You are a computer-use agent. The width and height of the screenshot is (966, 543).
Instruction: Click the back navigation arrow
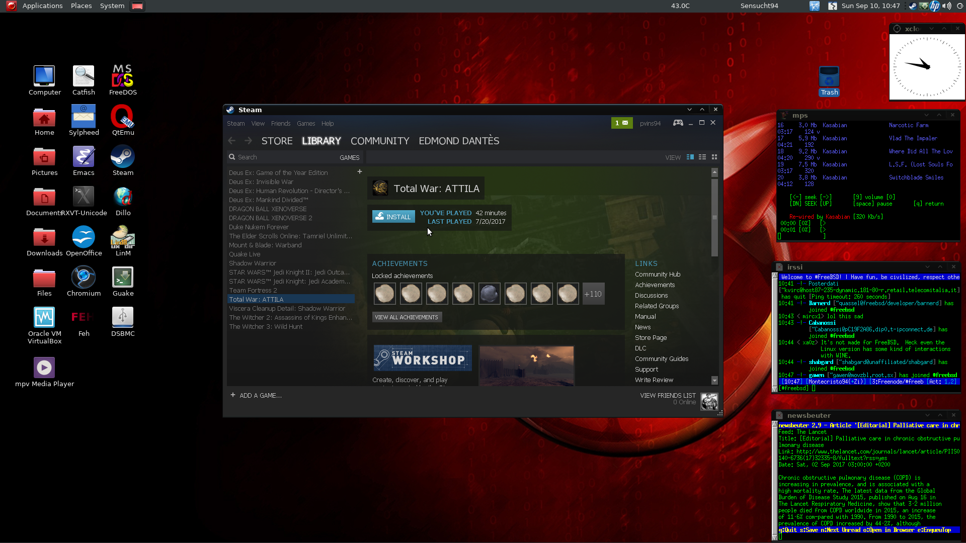click(x=232, y=141)
